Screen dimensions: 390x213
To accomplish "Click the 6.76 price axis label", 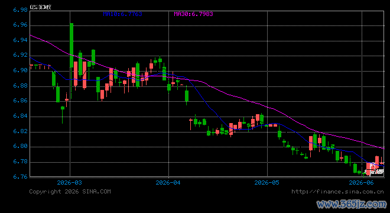I will [x=20, y=177].
